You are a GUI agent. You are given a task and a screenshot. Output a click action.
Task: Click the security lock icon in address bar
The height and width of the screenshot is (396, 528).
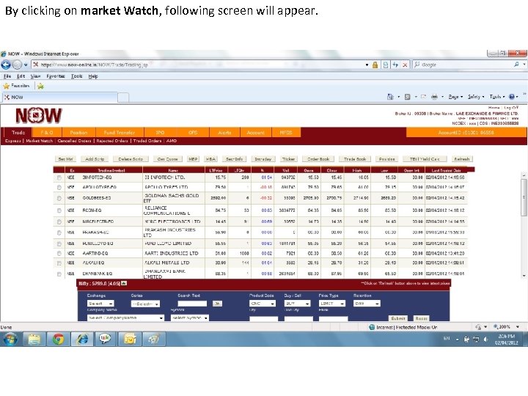[375, 65]
